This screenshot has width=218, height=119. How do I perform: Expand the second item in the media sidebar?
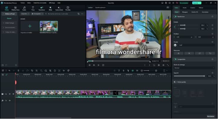tap(3, 23)
